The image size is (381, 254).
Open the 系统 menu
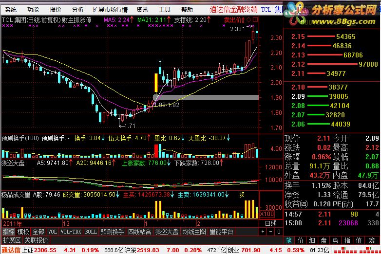click(11, 10)
